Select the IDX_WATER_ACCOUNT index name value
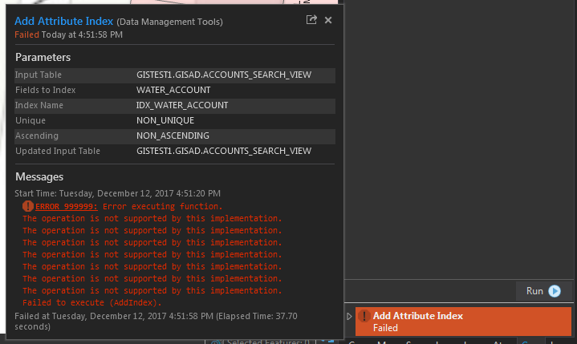Screen dimensions: 577x344 click(x=182, y=105)
